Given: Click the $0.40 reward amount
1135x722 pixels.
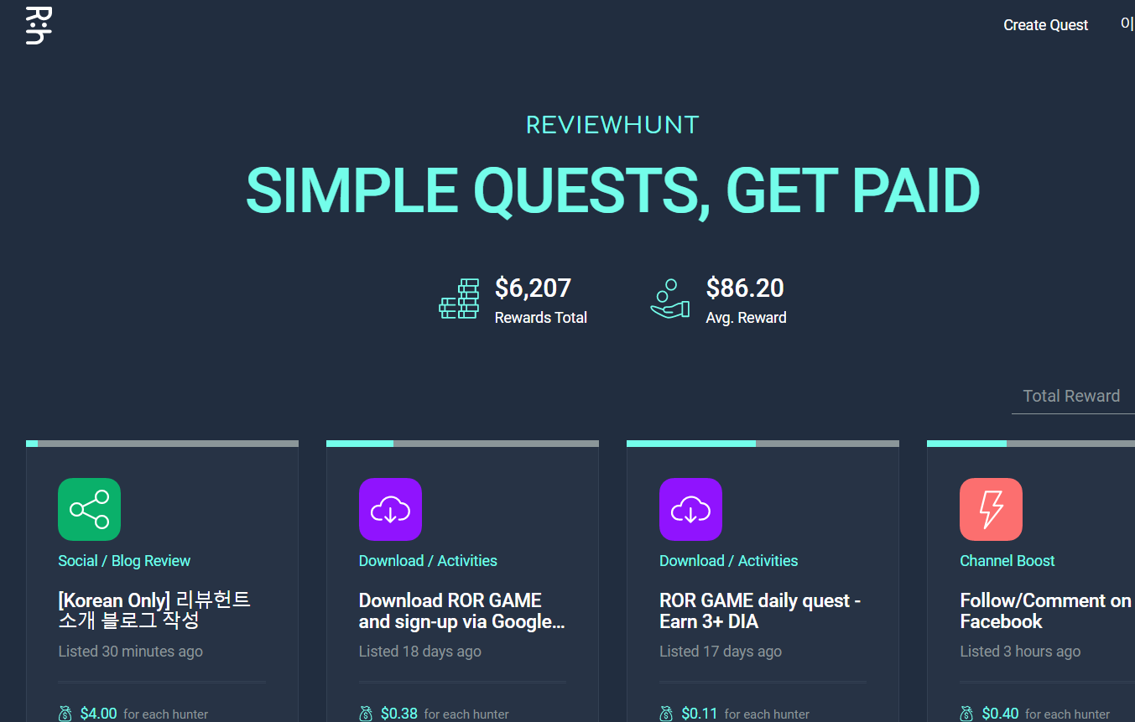Looking at the screenshot, I should click(x=1000, y=714).
